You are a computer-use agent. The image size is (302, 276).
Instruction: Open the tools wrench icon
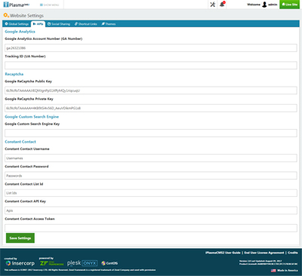tap(213, 5)
